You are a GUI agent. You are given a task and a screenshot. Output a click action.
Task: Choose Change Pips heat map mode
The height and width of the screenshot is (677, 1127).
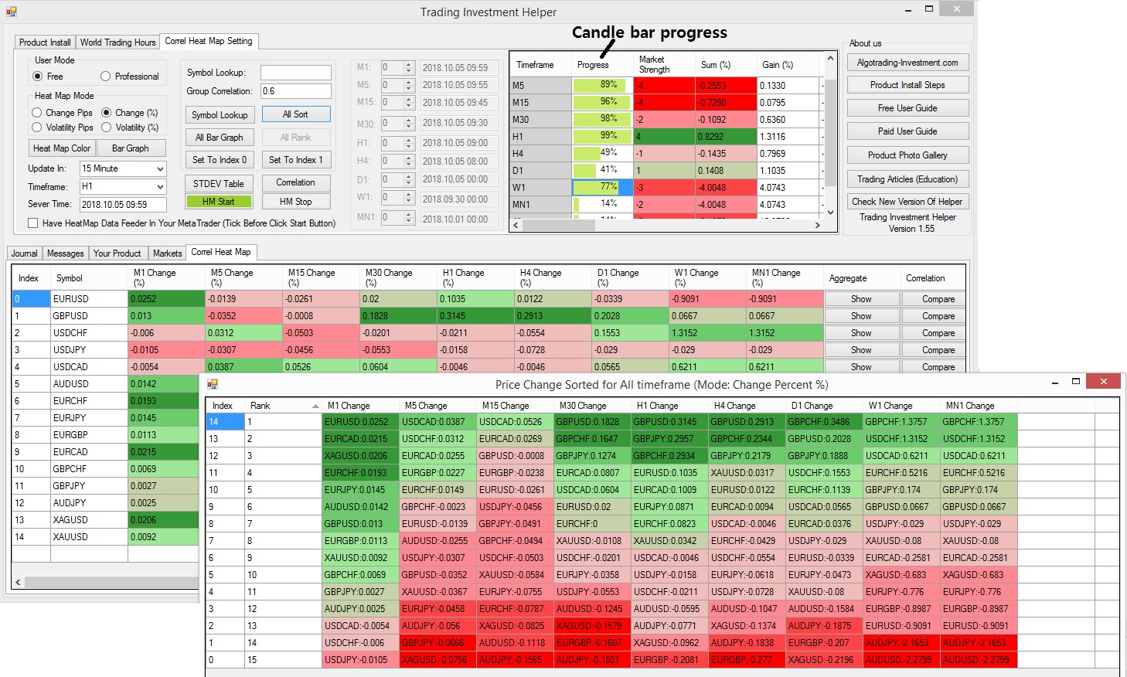click(x=36, y=113)
